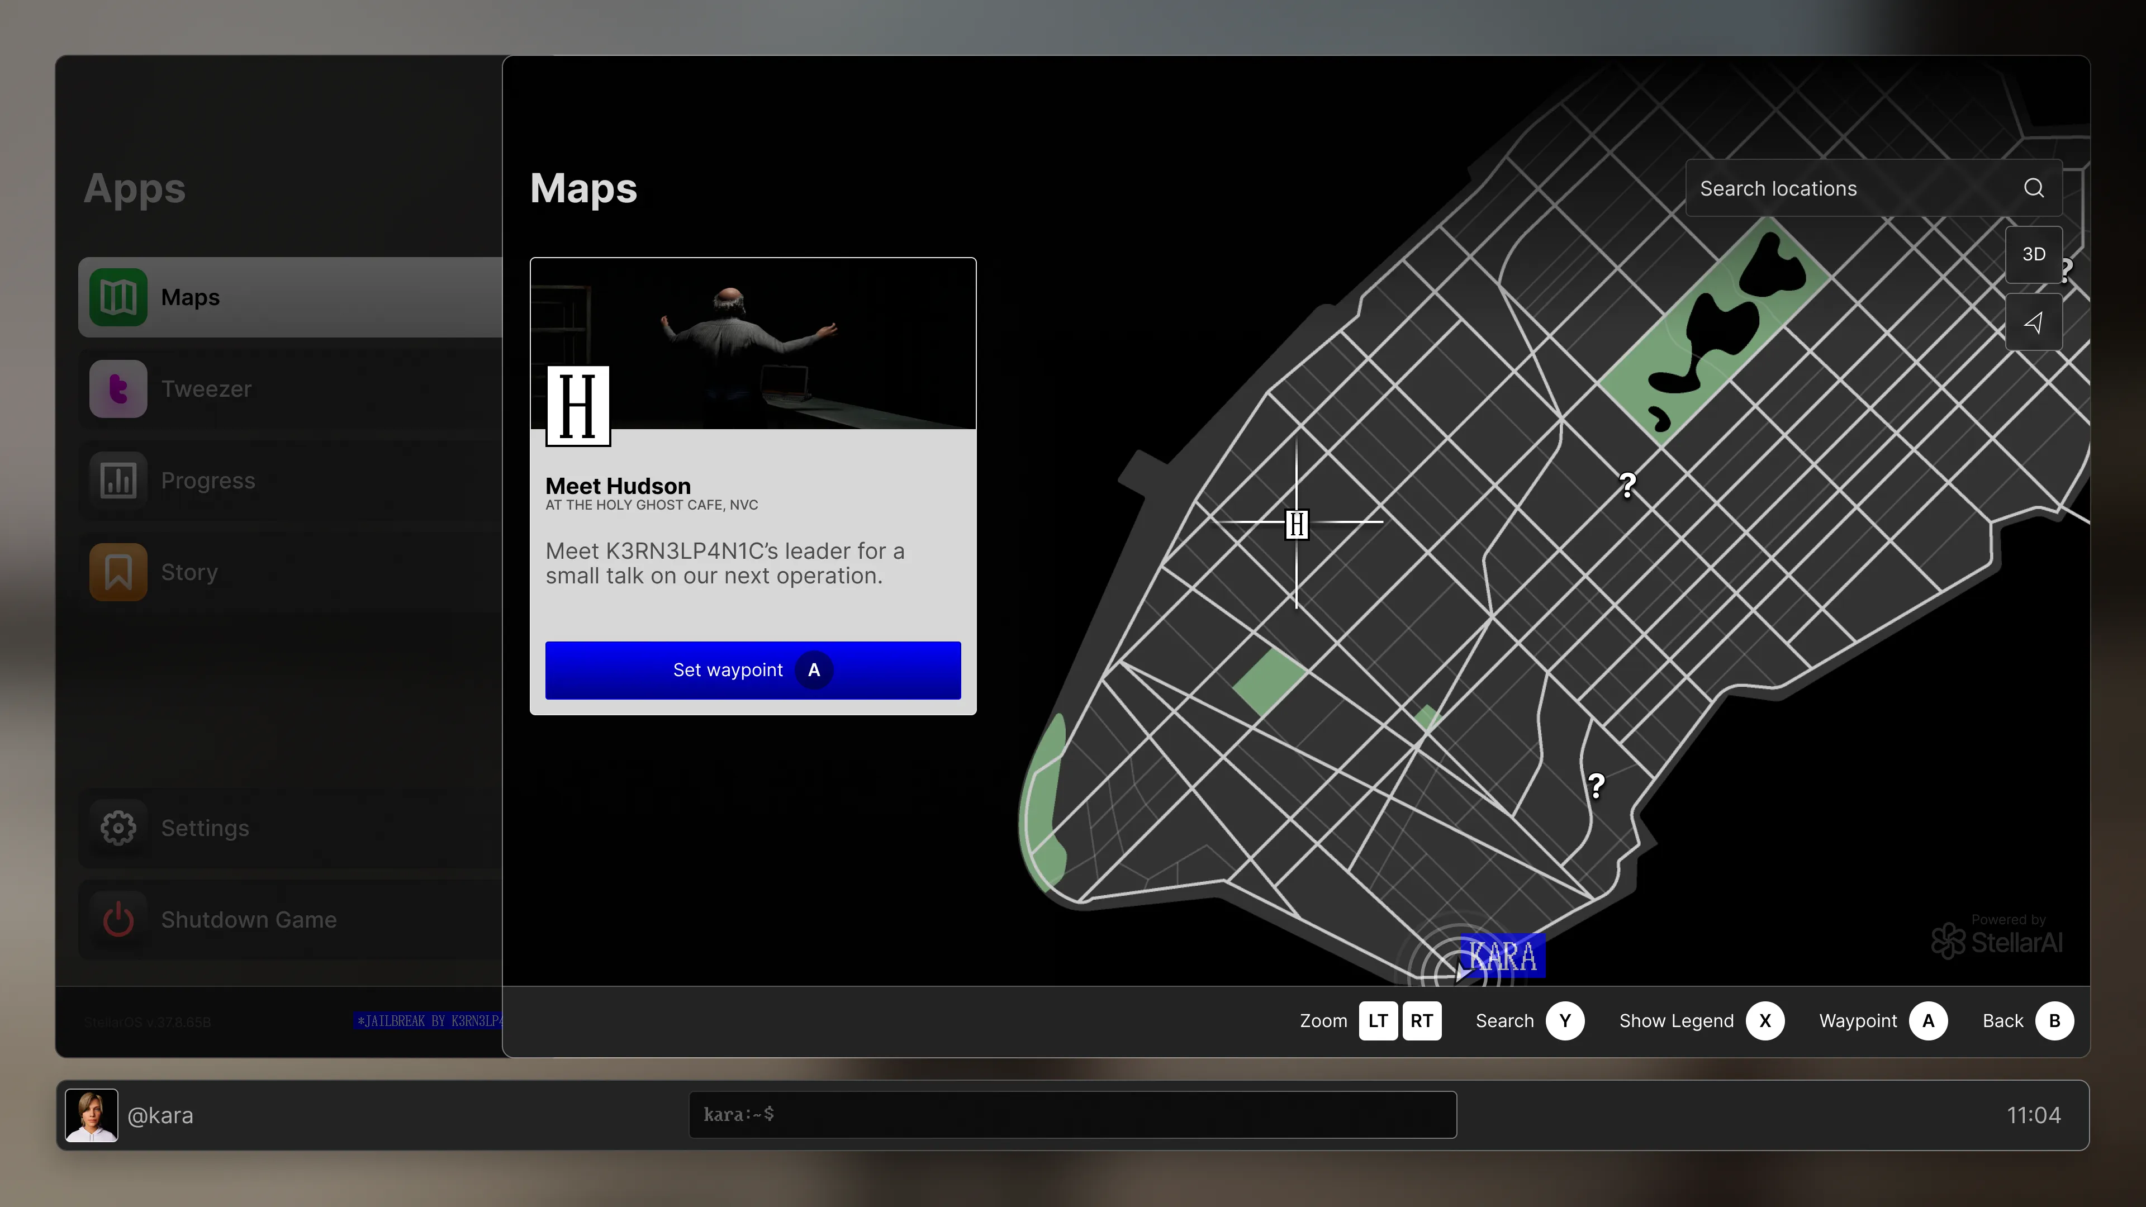Select the H marker on map
This screenshot has width=2146, height=1207.
1297,524
